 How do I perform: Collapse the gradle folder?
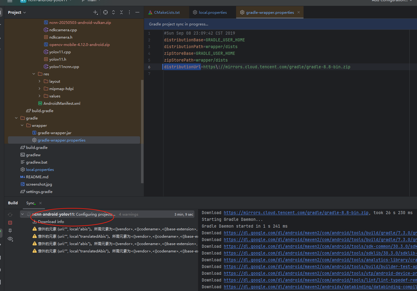[16, 118]
